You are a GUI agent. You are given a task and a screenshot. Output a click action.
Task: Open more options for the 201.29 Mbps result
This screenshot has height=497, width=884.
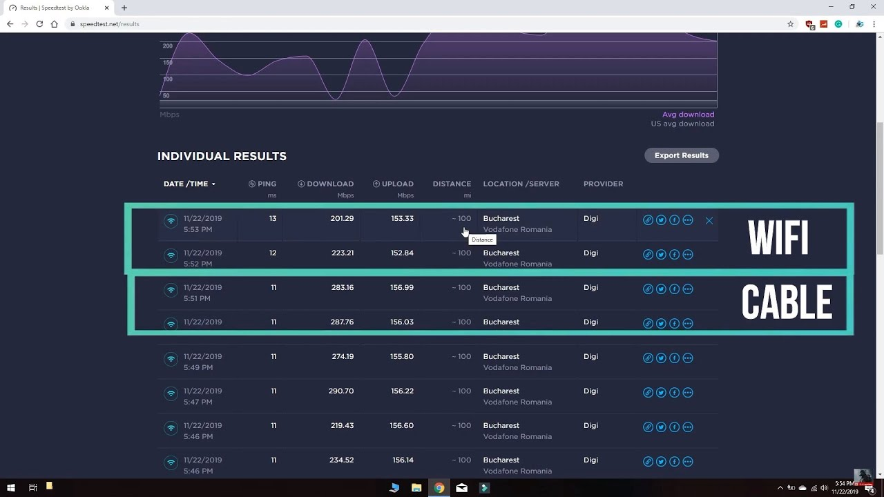coord(687,220)
